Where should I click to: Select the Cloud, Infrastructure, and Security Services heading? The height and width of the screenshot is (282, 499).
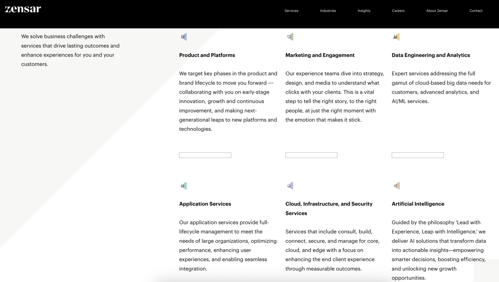click(329, 208)
